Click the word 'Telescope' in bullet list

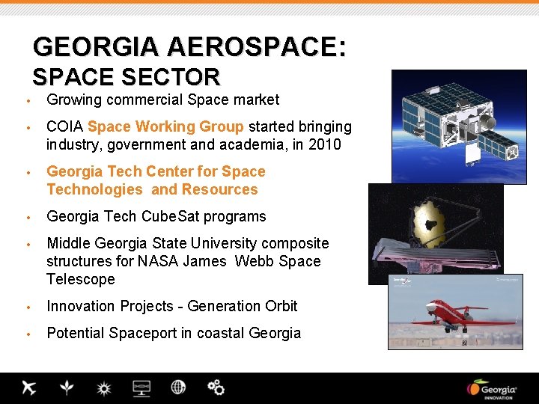81,279
